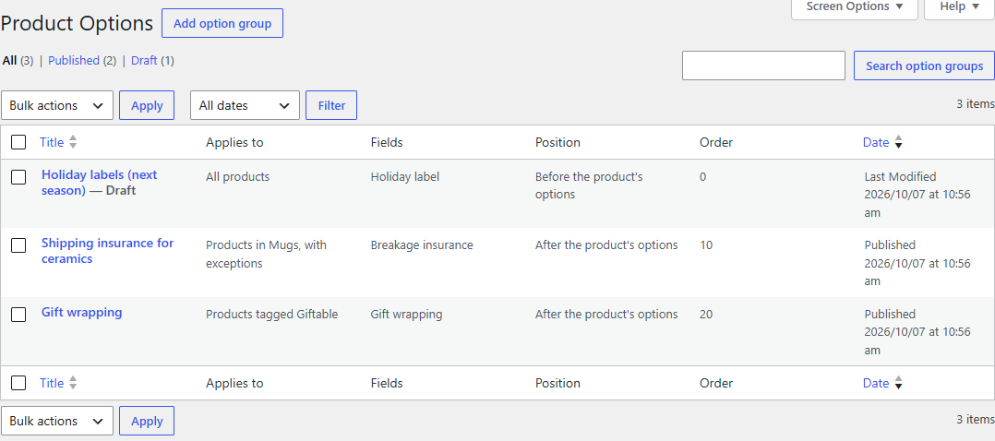Click 'Holiday label' fields cell

coord(405,177)
